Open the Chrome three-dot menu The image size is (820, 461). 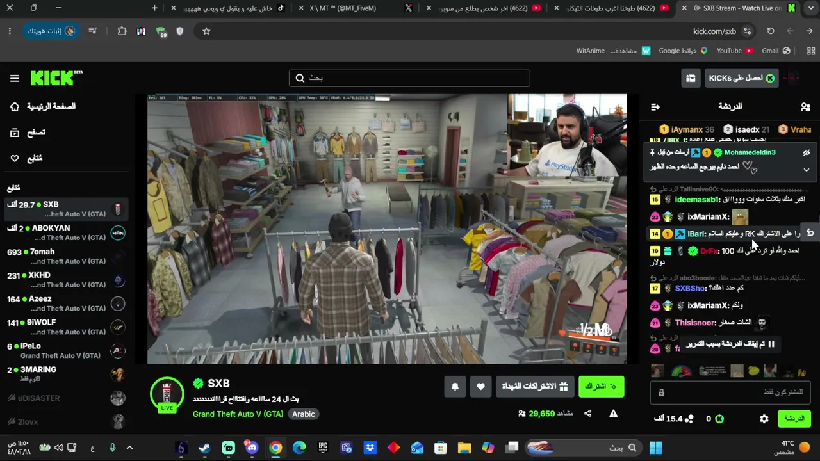click(10, 31)
